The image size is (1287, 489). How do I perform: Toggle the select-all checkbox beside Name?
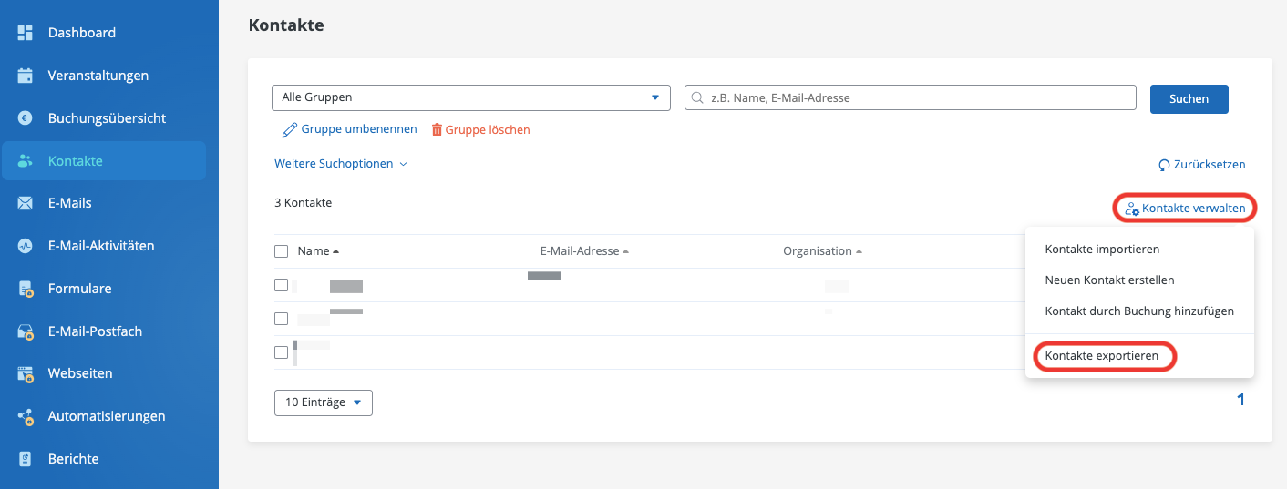click(x=282, y=251)
